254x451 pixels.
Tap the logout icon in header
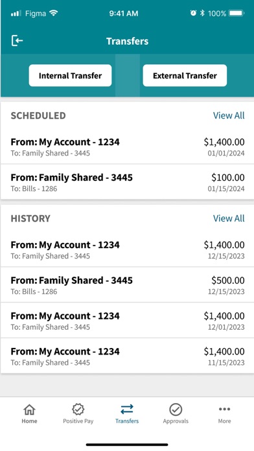point(17,41)
